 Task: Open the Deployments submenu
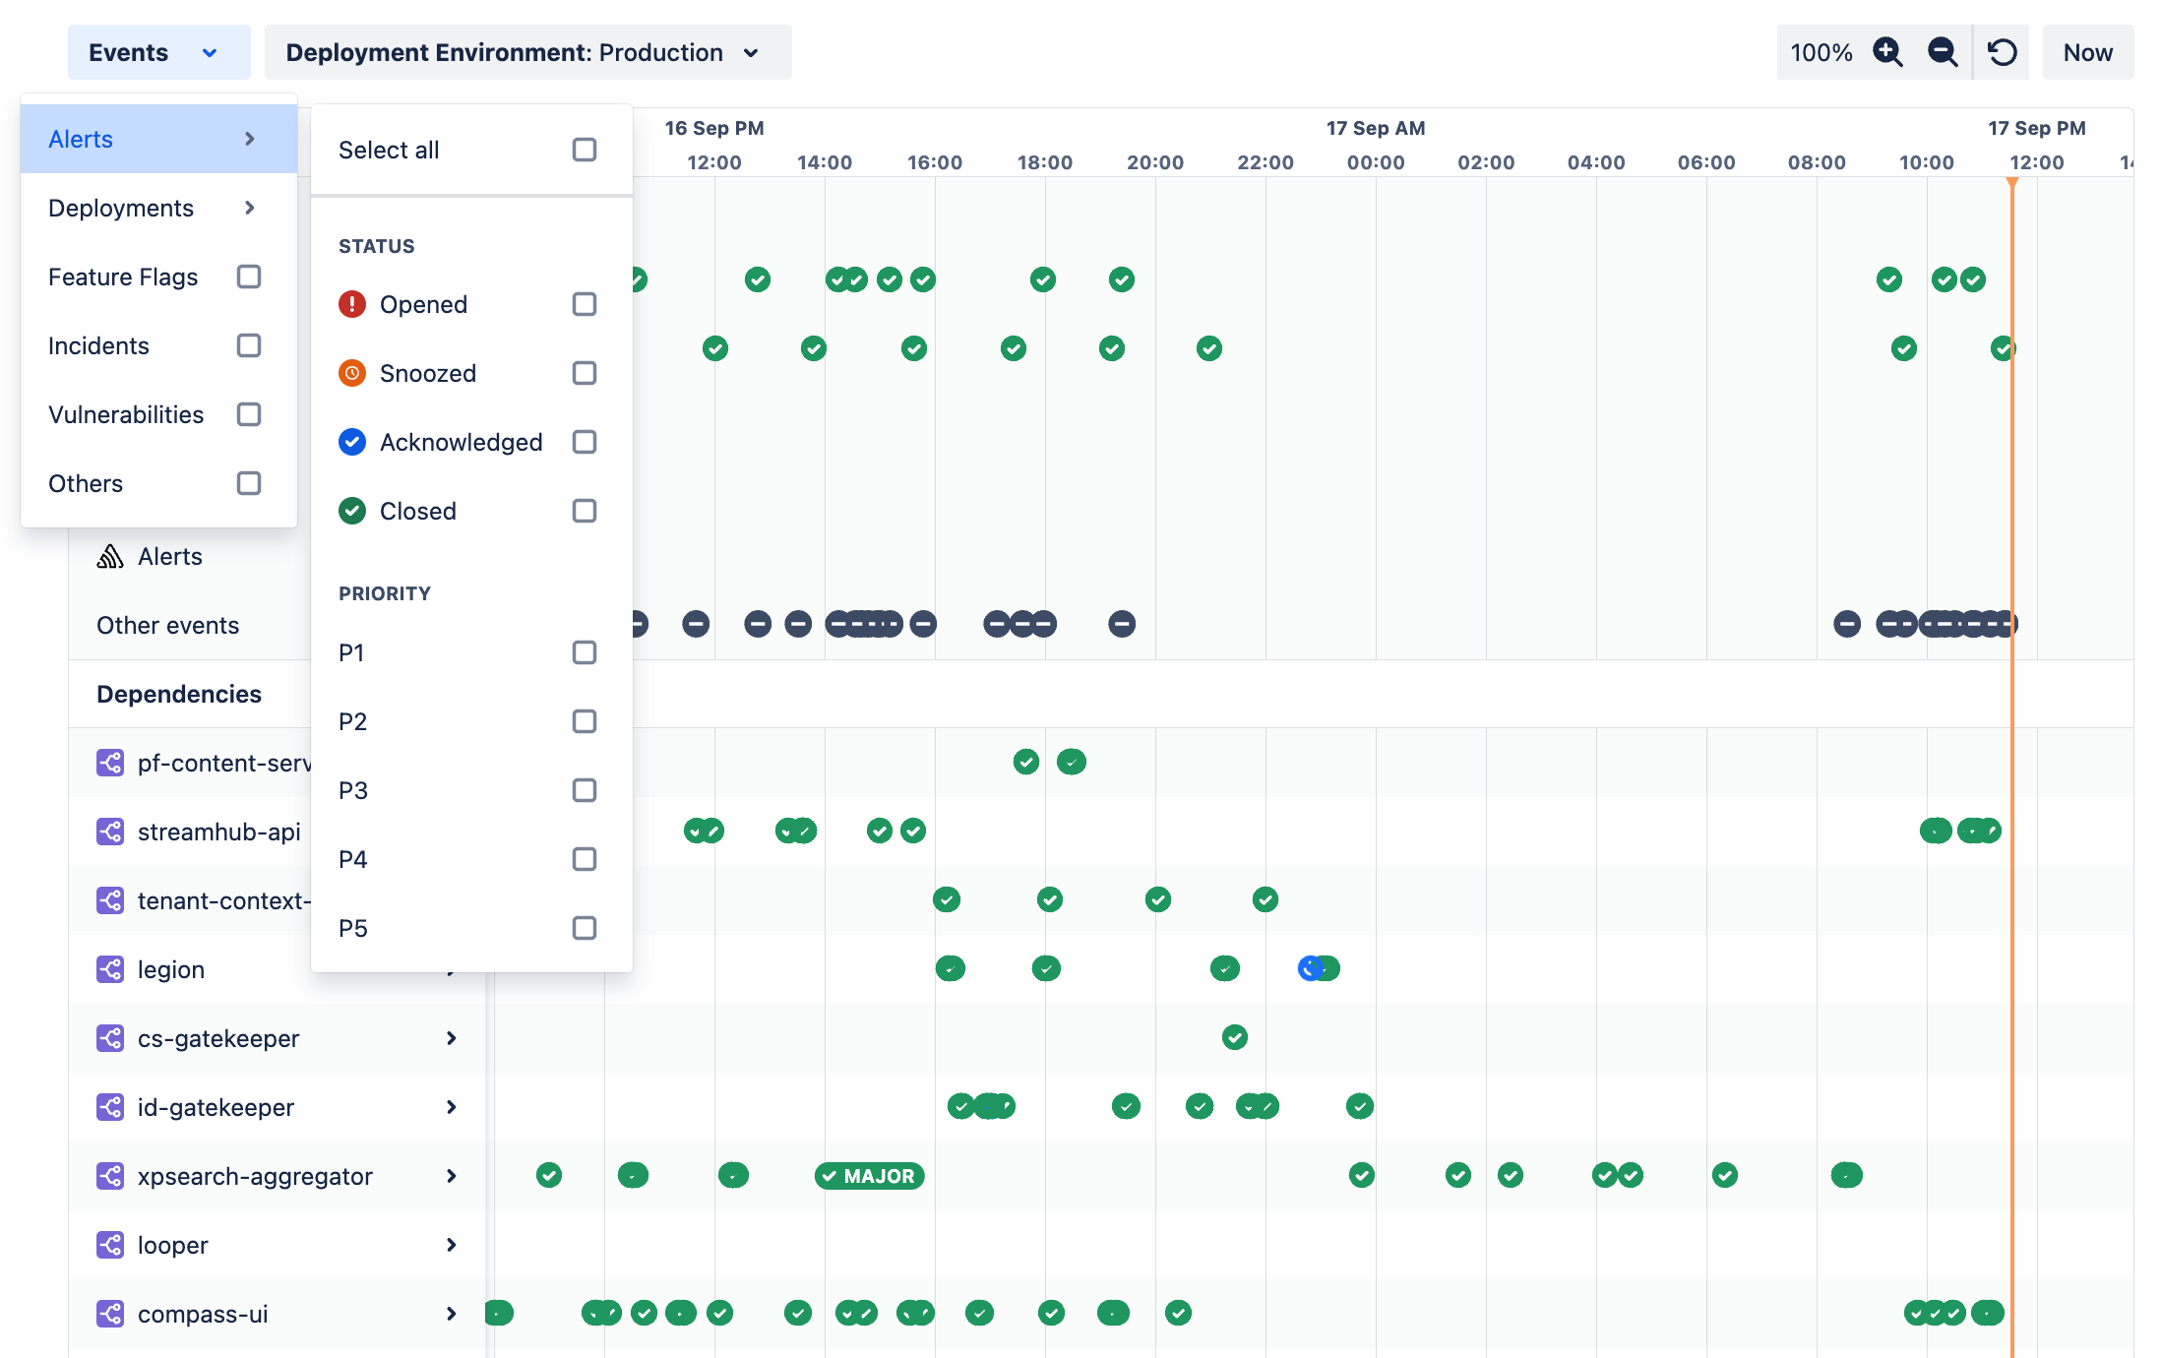pyautogui.click(x=158, y=208)
